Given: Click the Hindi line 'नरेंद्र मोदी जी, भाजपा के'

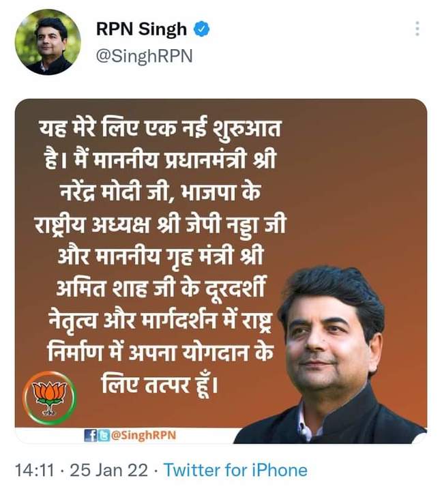Looking at the screenshot, I should [x=160, y=192].
